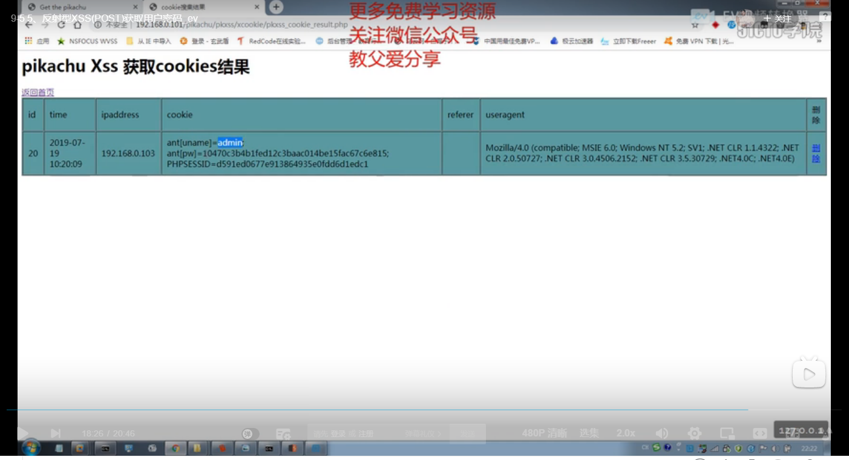Expand the 应用 apps menu in bookmarks bar
This screenshot has height=460, width=849.
pos(33,40)
